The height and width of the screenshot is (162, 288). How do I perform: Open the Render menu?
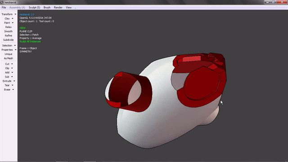(58, 8)
